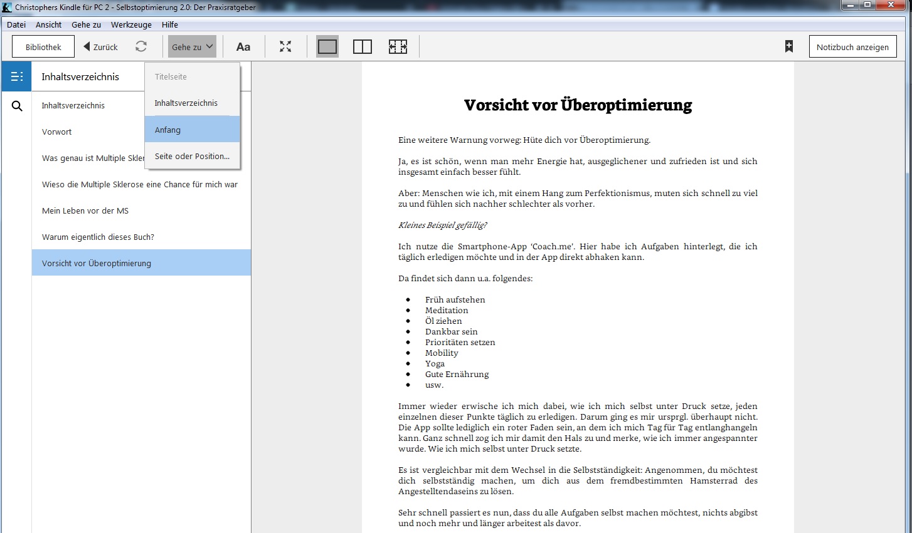This screenshot has width=912, height=533.
Task: Click bullet item Früh aufstehen
Action: click(x=455, y=299)
